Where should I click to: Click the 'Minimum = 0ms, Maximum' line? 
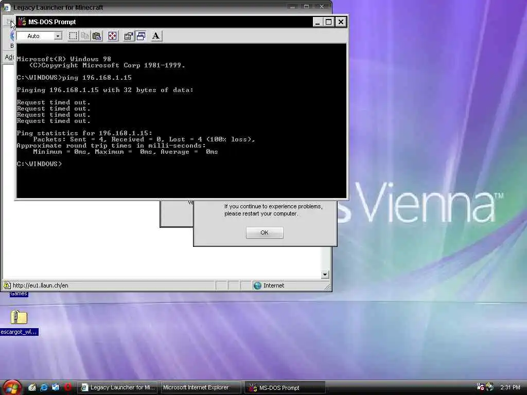[126, 152]
